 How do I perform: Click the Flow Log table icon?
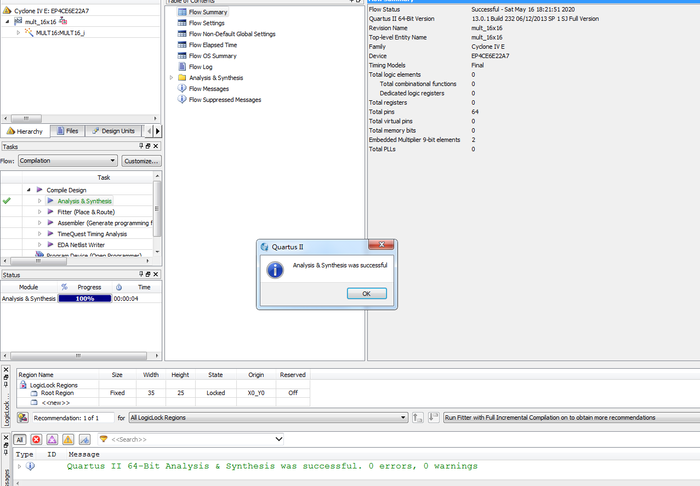coord(182,67)
